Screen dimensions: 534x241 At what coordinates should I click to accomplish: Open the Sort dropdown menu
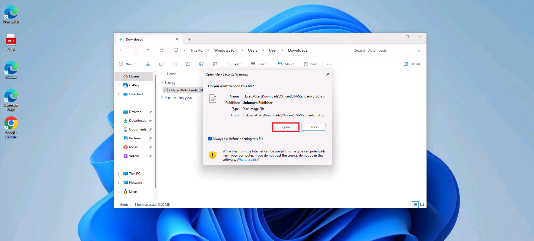(235, 64)
